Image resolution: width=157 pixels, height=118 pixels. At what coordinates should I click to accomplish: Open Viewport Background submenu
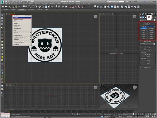tap(22, 42)
